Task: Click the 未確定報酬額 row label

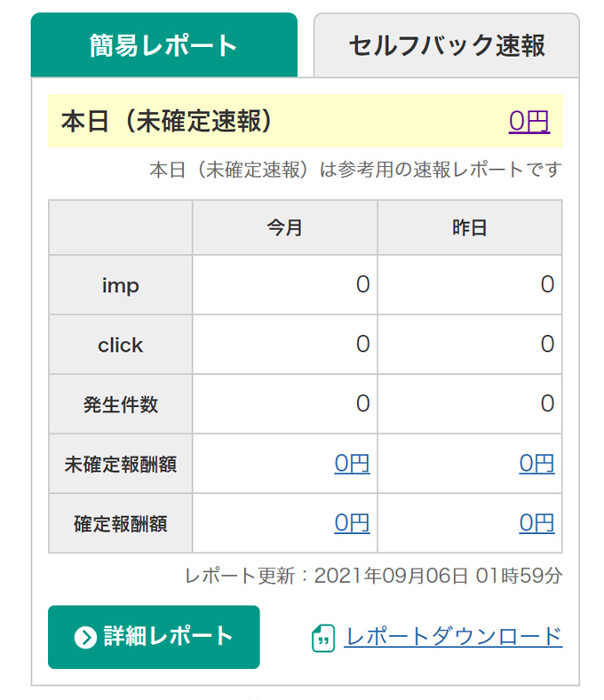Action: click(121, 464)
